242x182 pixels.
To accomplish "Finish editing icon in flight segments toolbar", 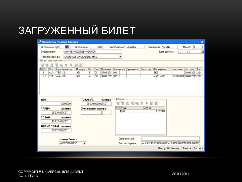I will [x=61, y=65].
